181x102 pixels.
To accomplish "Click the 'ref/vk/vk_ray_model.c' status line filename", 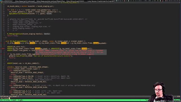I will (9, 96).
